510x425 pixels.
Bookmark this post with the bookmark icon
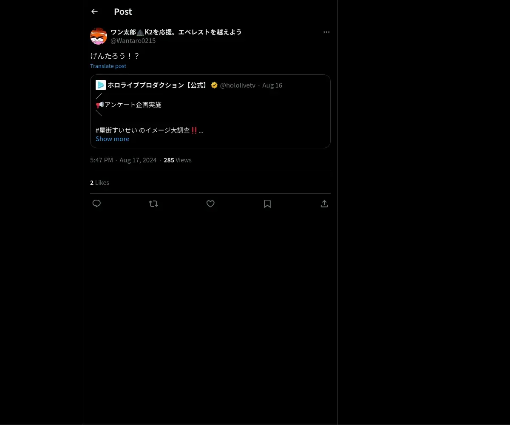coord(267,204)
